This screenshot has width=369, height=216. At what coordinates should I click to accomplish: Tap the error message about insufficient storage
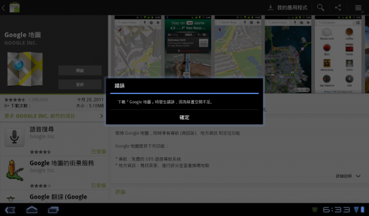(x=165, y=102)
